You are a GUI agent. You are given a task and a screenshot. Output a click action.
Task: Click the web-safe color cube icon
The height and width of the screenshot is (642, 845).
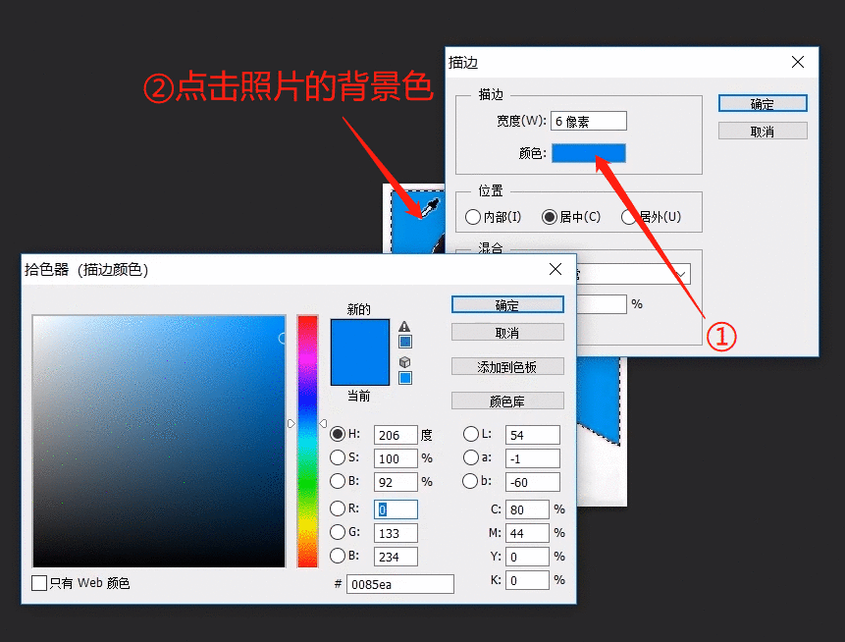[404, 361]
